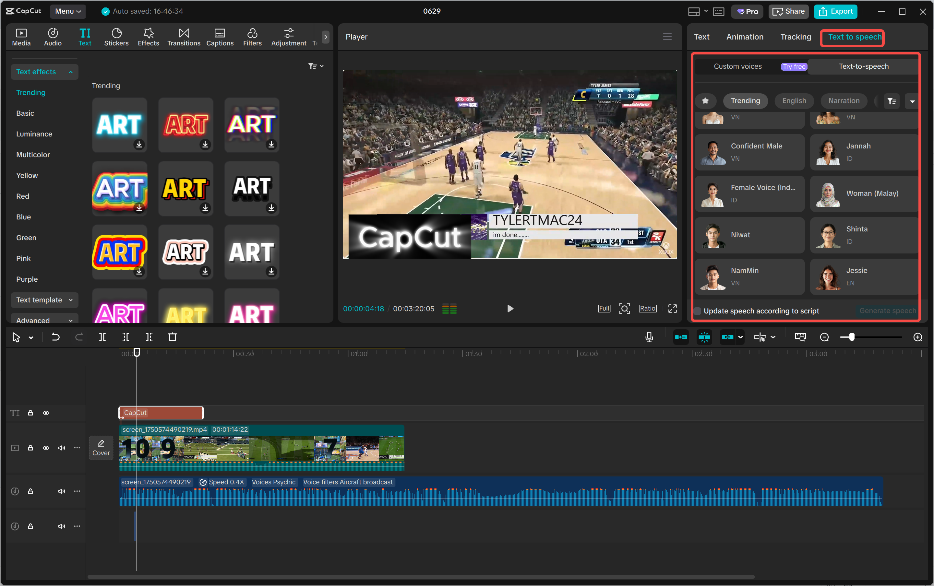Click the Try free badge
The width and height of the screenshot is (934, 586).
793,66
